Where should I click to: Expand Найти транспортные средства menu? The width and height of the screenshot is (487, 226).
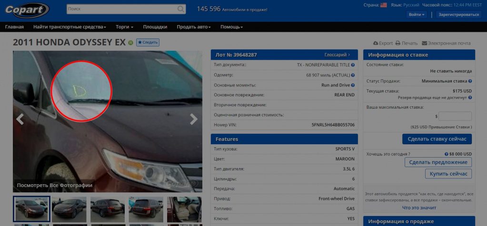click(70, 27)
